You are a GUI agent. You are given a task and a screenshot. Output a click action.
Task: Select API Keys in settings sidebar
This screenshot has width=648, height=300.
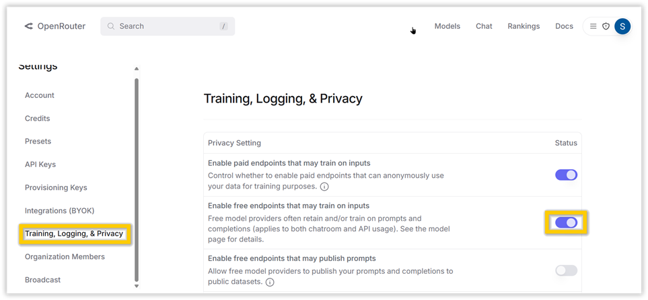point(40,164)
